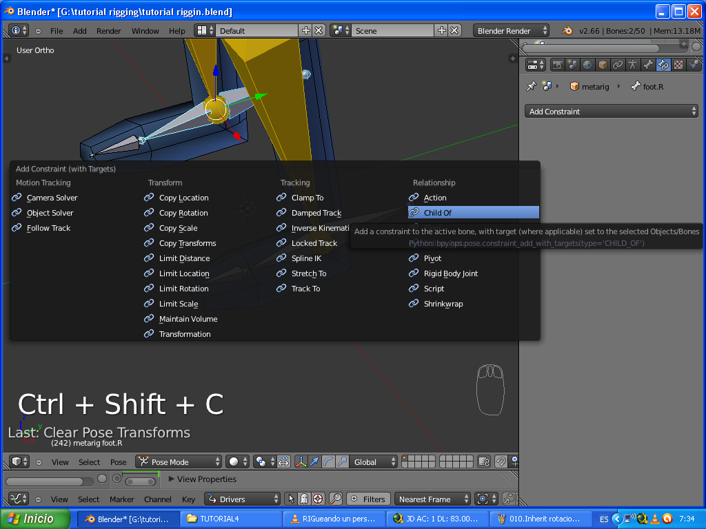The image size is (706, 529).
Task: Open the Armature data tab (stick figure)
Action: (x=633, y=65)
